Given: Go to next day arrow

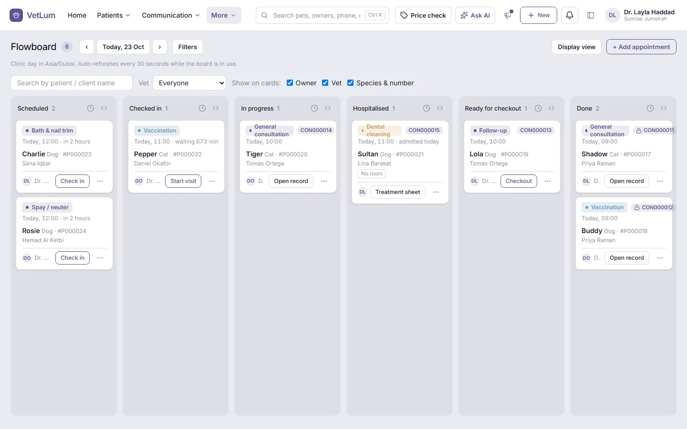Looking at the screenshot, I should (160, 47).
